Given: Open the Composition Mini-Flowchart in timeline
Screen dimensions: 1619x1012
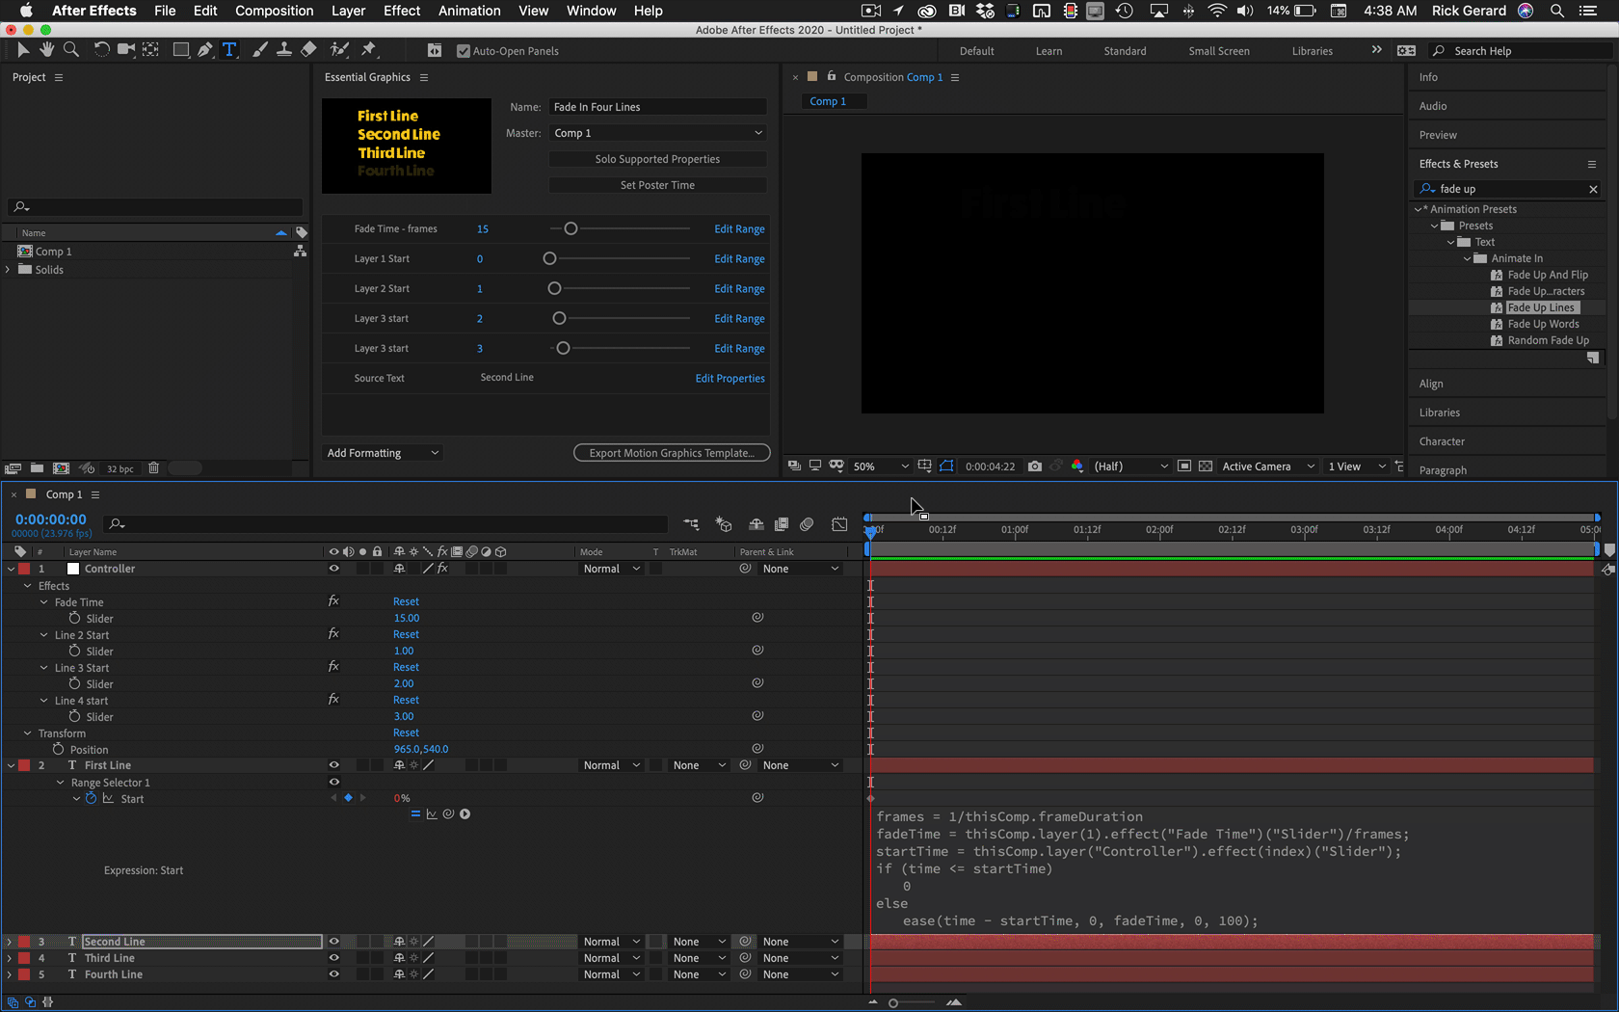Looking at the screenshot, I should coord(692,524).
